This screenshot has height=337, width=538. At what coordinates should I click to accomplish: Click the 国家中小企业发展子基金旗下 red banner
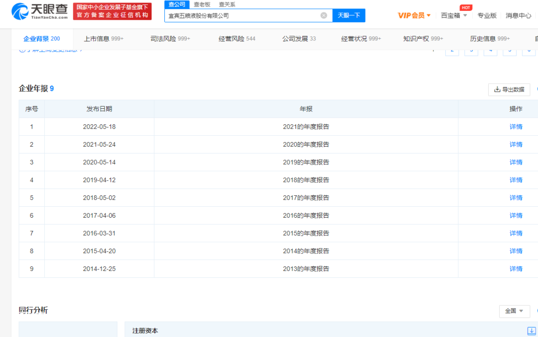[x=112, y=11]
